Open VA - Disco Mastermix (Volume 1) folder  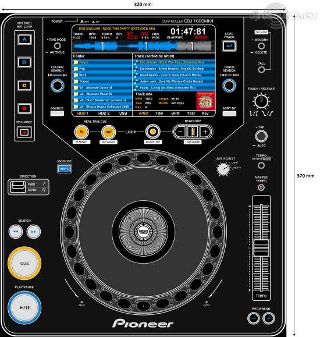point(102,100)
